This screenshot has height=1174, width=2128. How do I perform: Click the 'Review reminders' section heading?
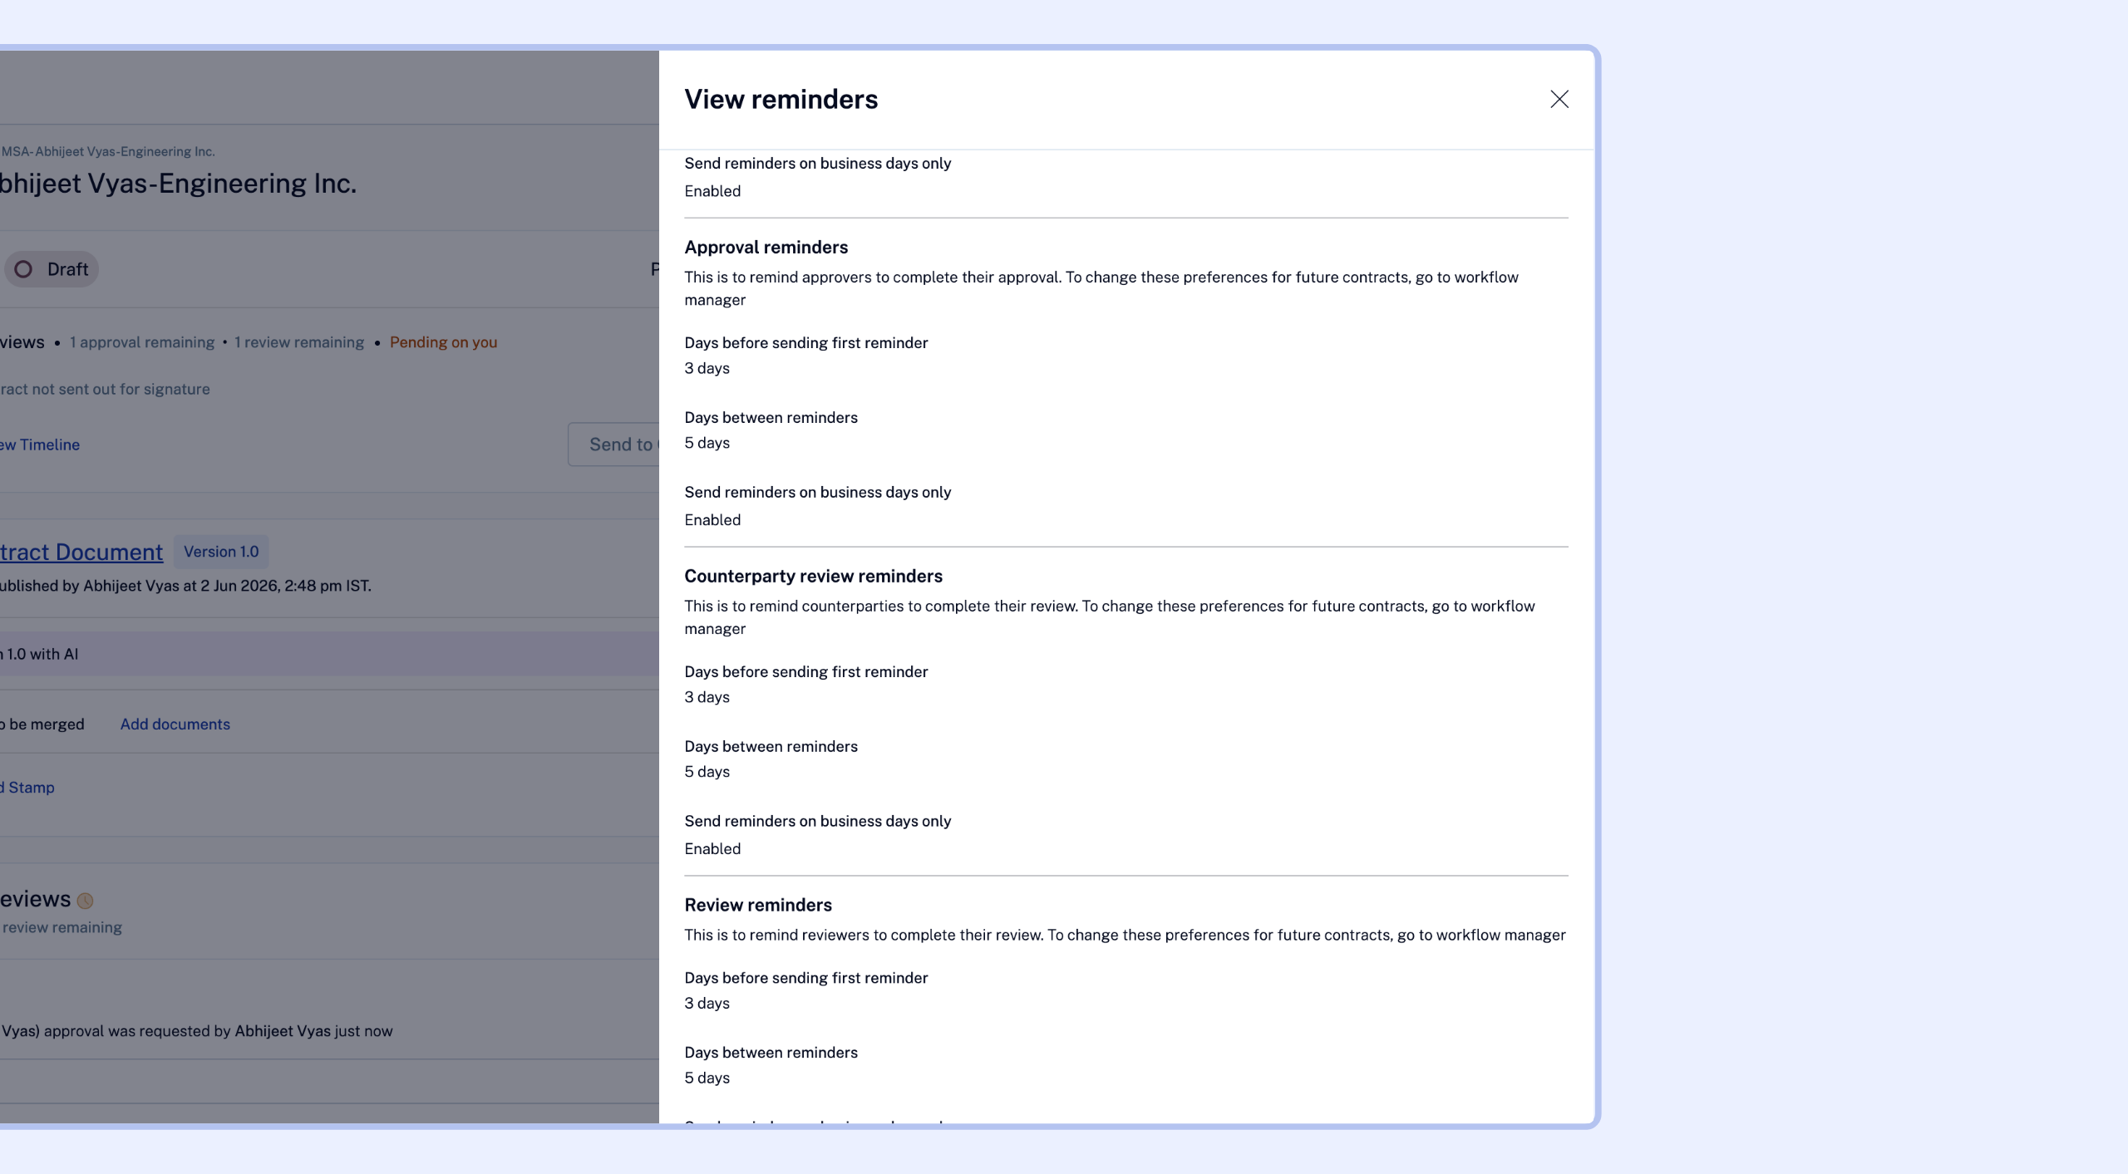tap(758, 906)
